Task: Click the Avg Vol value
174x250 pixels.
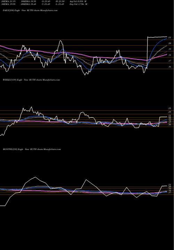Action: click(78, 1)
